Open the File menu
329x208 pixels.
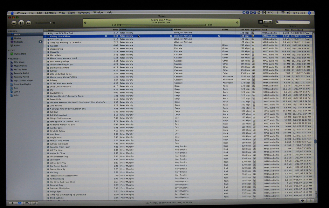(x=31, y=13)
